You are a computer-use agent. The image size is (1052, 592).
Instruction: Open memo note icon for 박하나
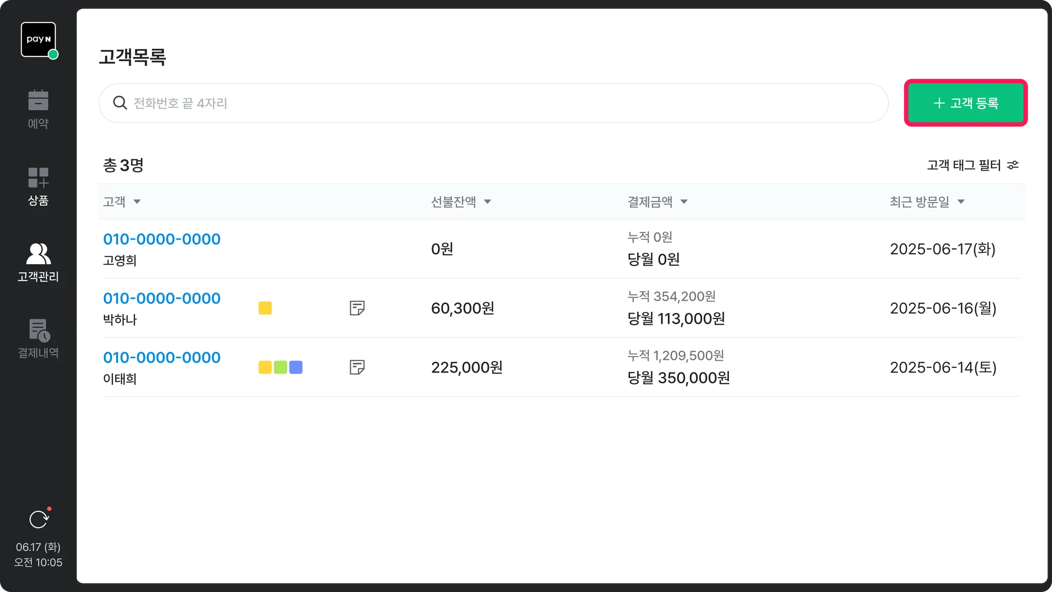point(357,308)
